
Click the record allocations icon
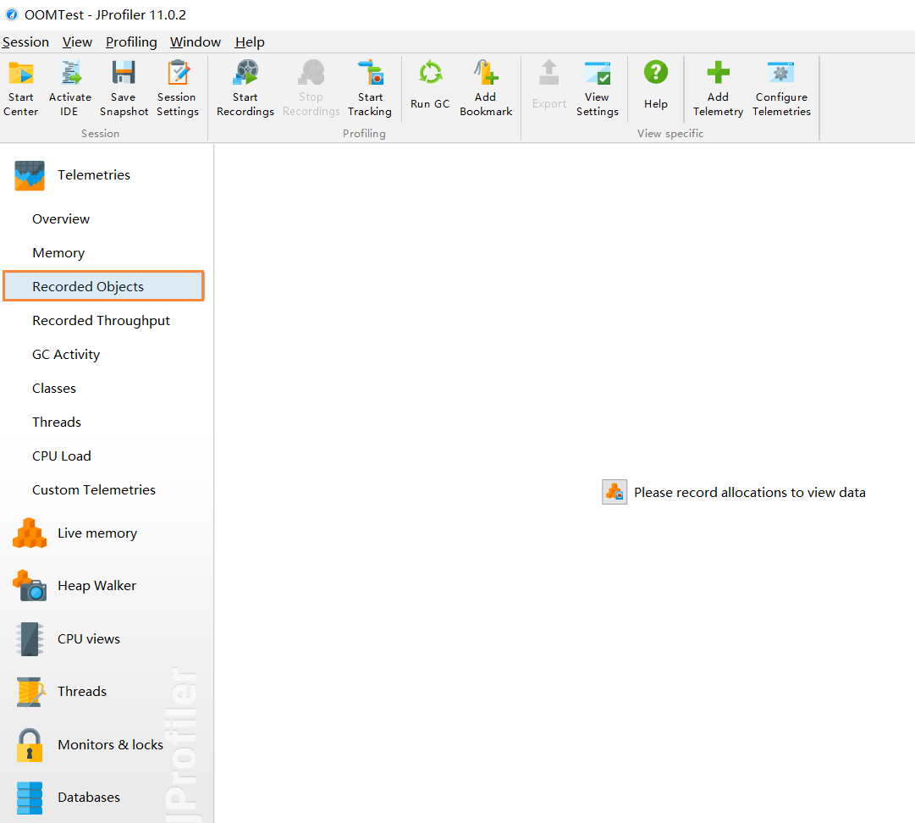click(615, 492)
